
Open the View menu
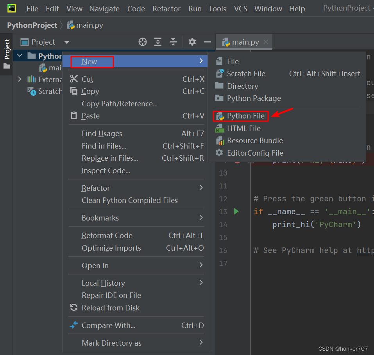[74, 9]
